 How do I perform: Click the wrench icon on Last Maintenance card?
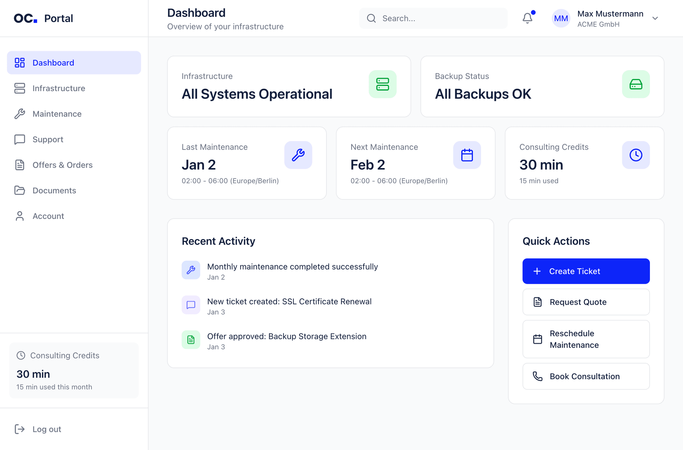[x=298, y=155]
